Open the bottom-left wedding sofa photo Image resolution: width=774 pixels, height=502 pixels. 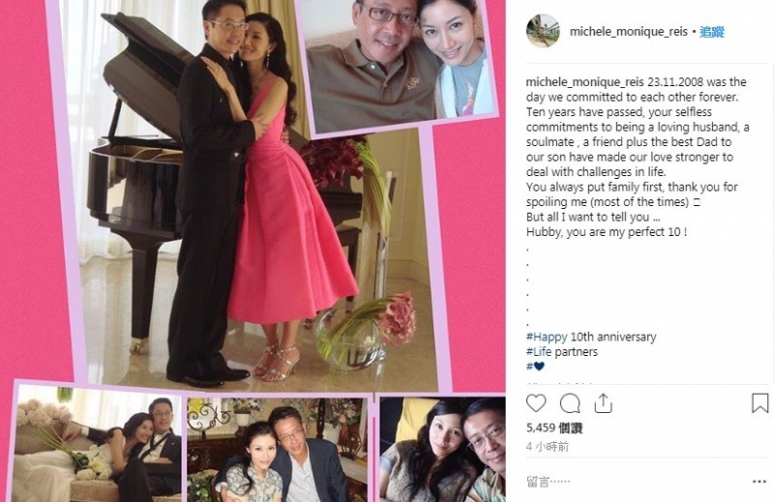click(98, 443)
